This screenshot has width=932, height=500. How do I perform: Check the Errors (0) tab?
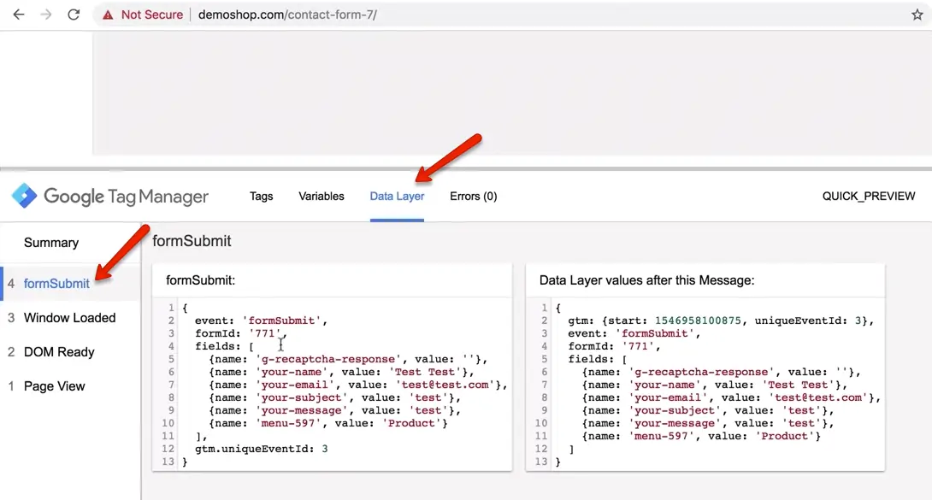473,196
